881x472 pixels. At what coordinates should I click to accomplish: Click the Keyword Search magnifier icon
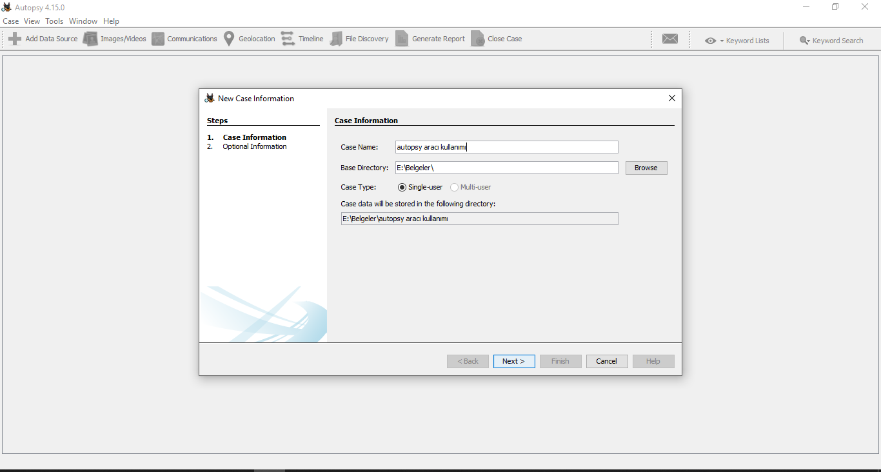pos(804,41)
